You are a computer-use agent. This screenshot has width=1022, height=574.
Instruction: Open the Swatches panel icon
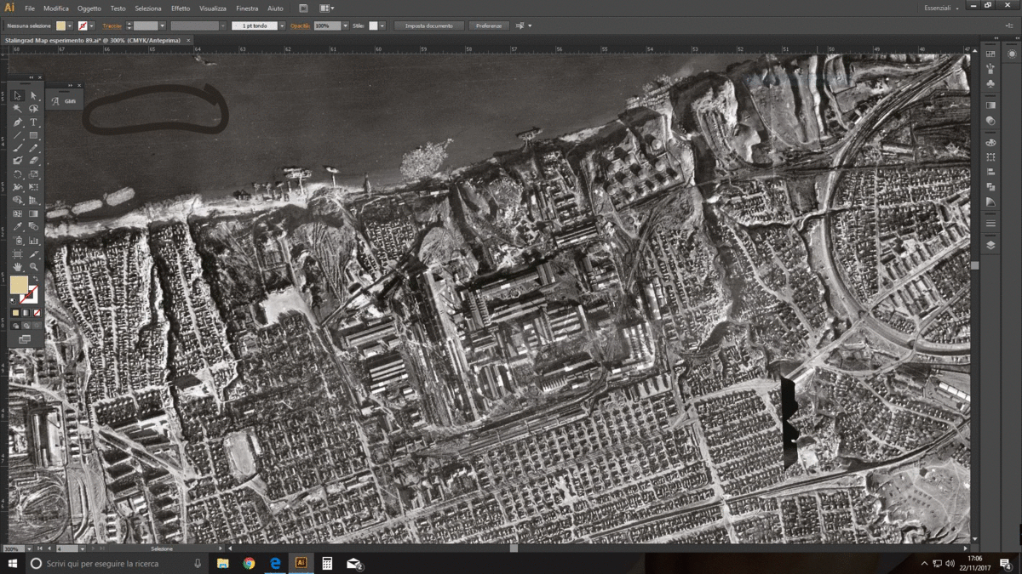point(990,54)
